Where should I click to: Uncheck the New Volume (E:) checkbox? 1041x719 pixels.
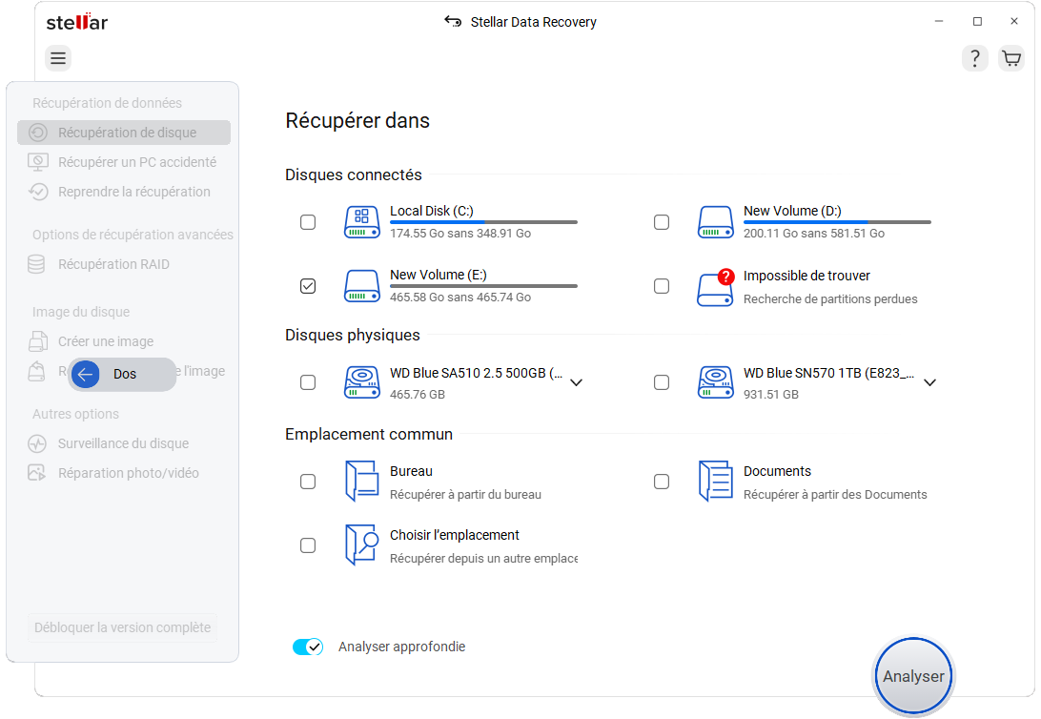pos(308,286)
